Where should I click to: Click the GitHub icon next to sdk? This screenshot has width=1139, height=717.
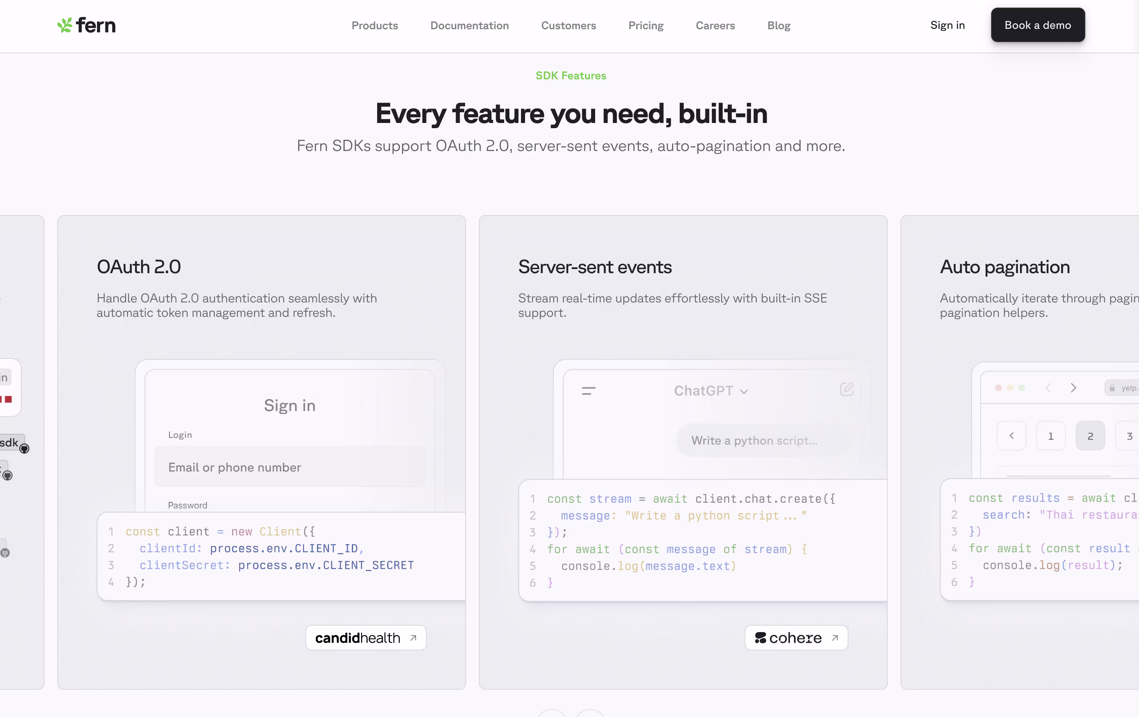[x=24, y=449]
